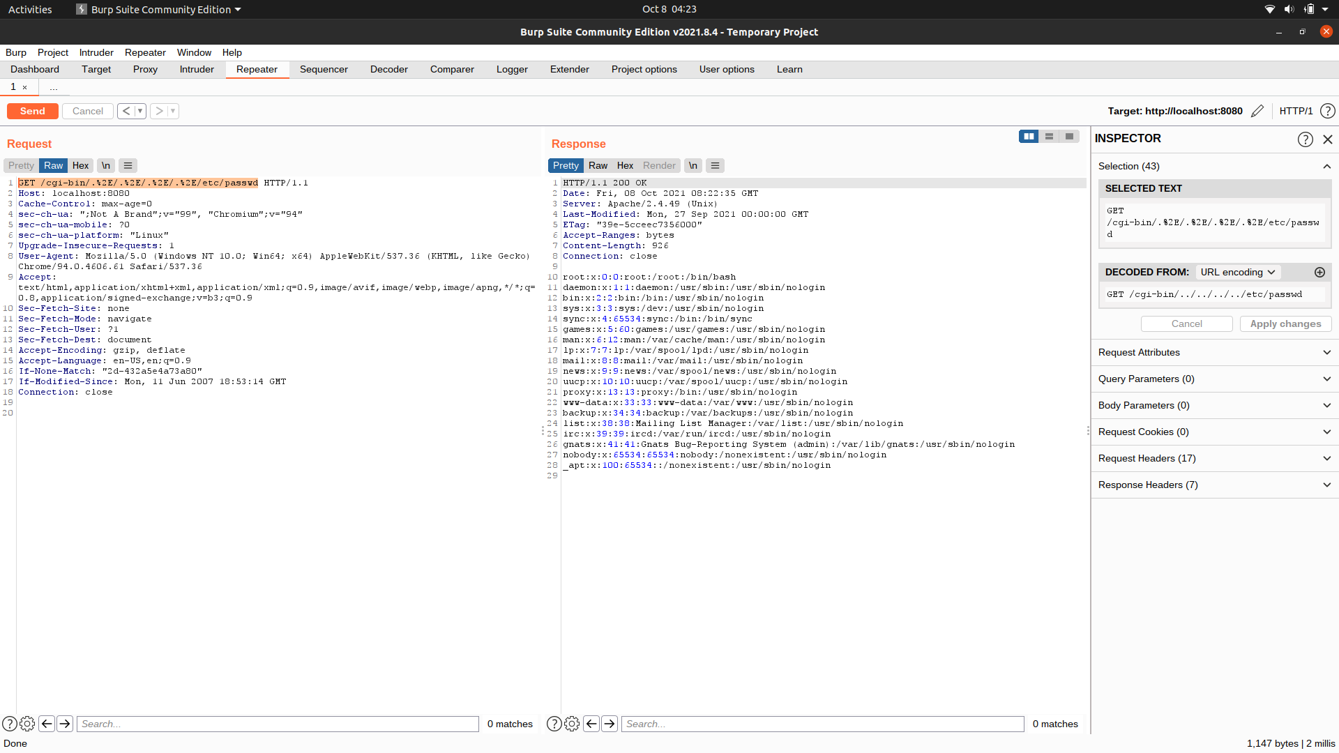Click the volume icon in system tray
The width and height of the screenshot is (1339, 753).
1289,9
